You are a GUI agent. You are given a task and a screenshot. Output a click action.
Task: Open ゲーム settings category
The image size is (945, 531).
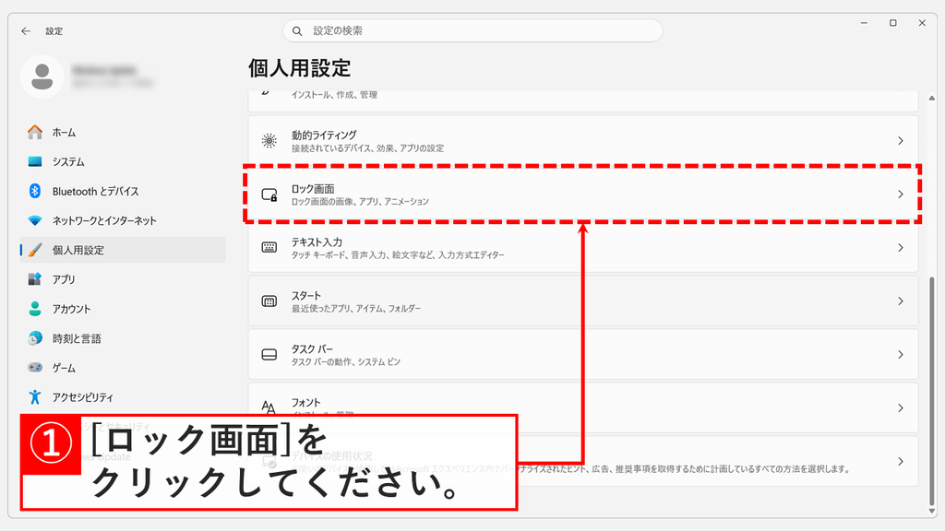coord(123,368)
